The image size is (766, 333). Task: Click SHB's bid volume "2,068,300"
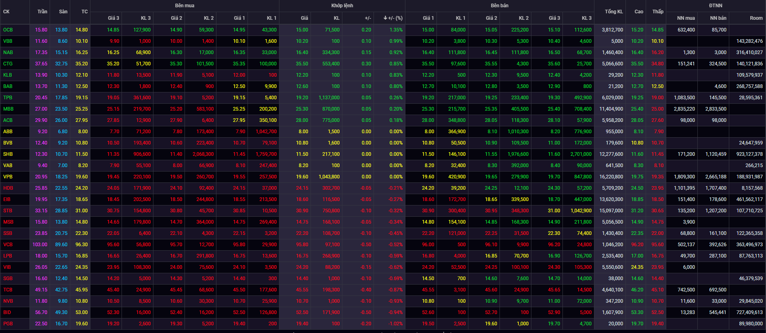click(203, 154)
